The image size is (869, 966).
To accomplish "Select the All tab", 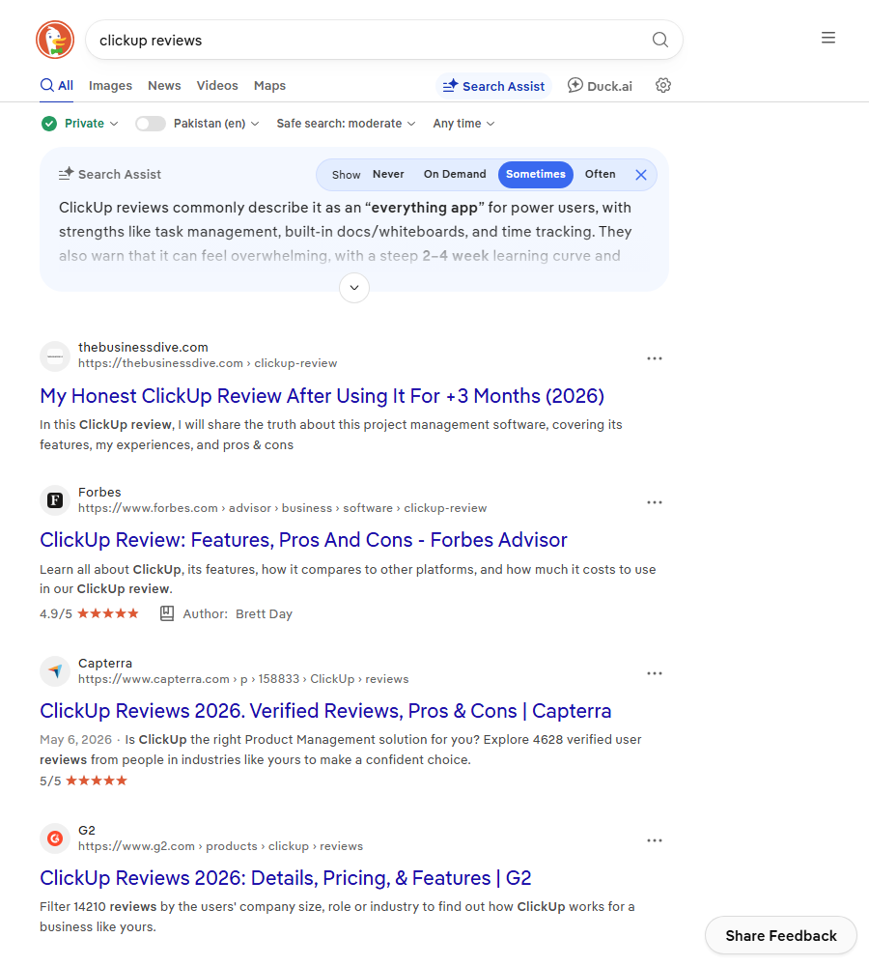I will [57, 86].
